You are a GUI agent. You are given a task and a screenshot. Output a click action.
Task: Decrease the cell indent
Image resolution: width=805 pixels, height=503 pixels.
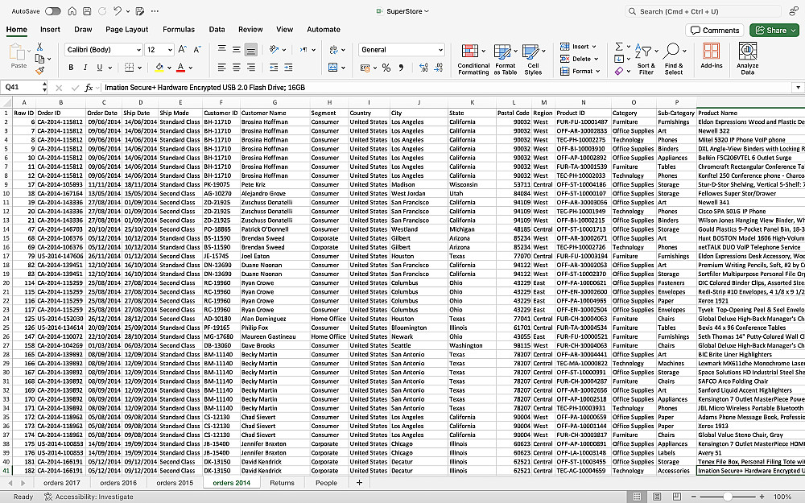point(274,68)
